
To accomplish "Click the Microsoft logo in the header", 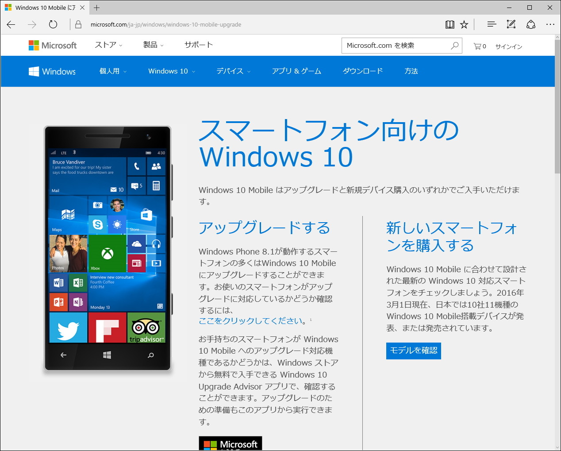I will (x=53, y=45).
